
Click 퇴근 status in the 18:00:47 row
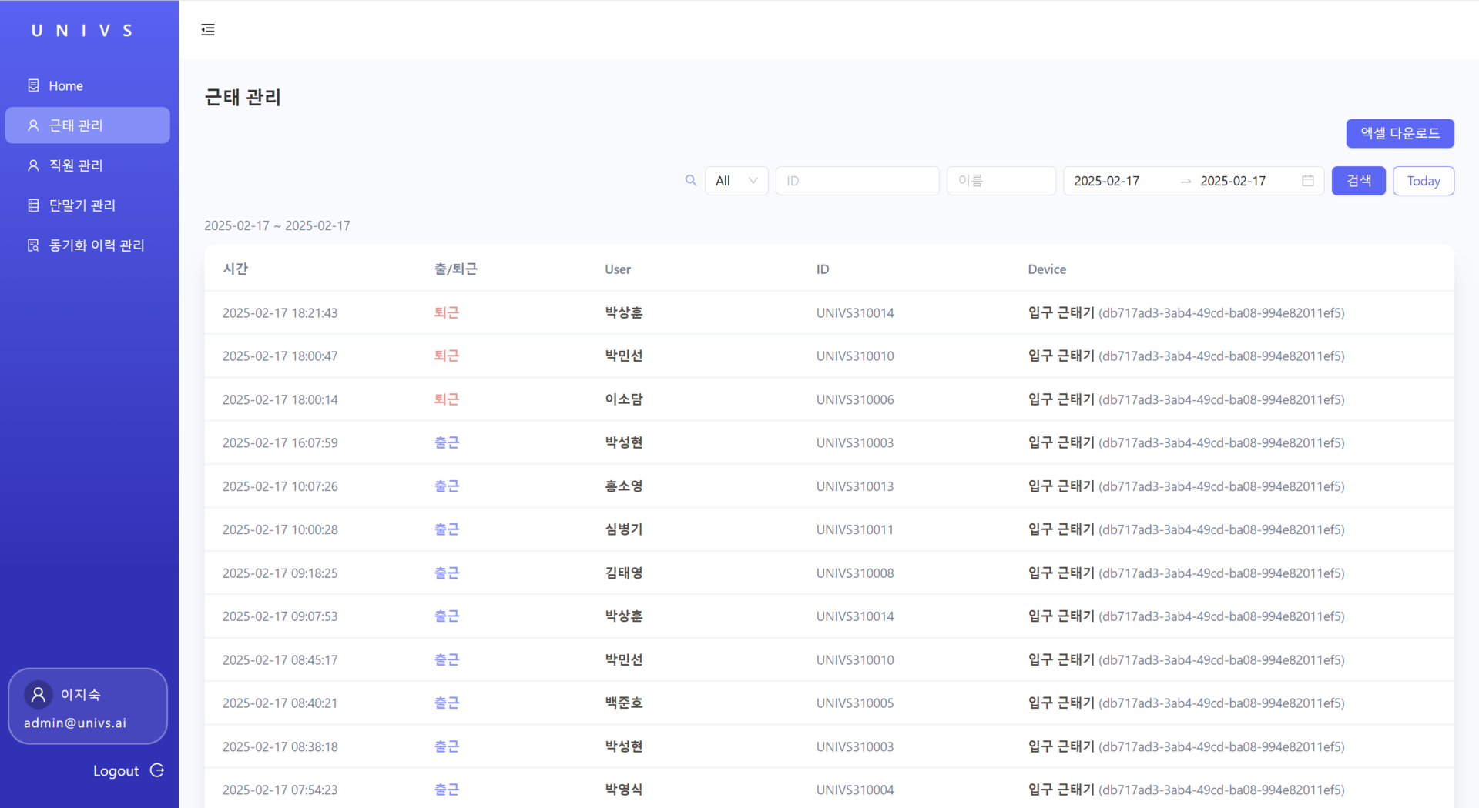tap(446, 356)
